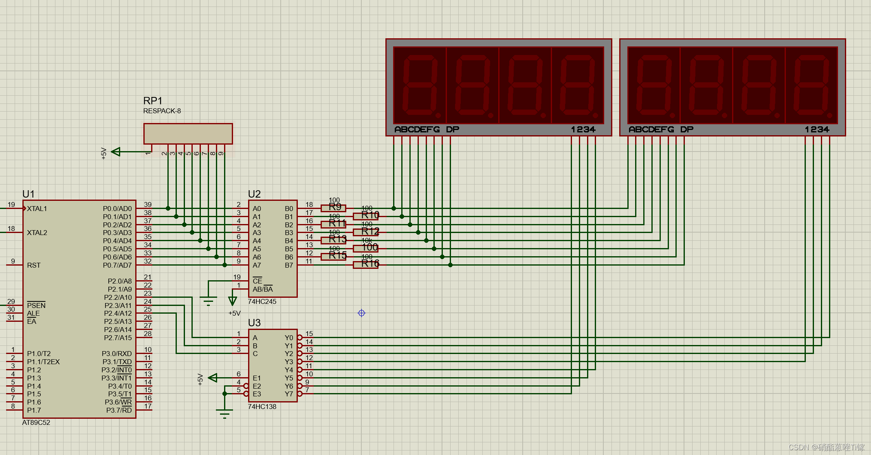Click the P2.4/A12 pin label

point(118,313)
